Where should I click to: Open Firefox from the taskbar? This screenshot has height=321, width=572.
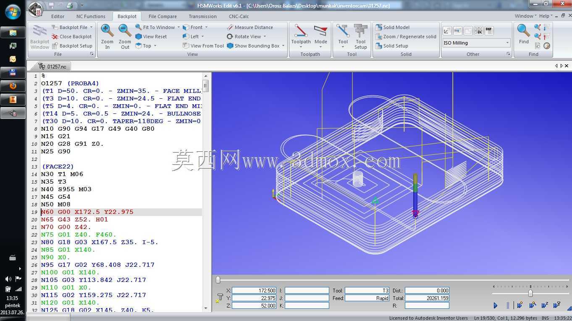click(x=13, y=86)
